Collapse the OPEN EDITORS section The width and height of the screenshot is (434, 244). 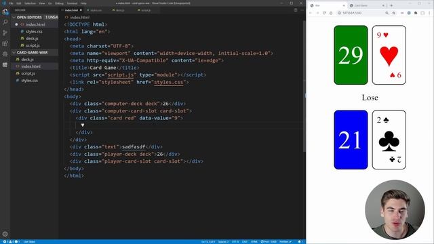tap(35, 17)
